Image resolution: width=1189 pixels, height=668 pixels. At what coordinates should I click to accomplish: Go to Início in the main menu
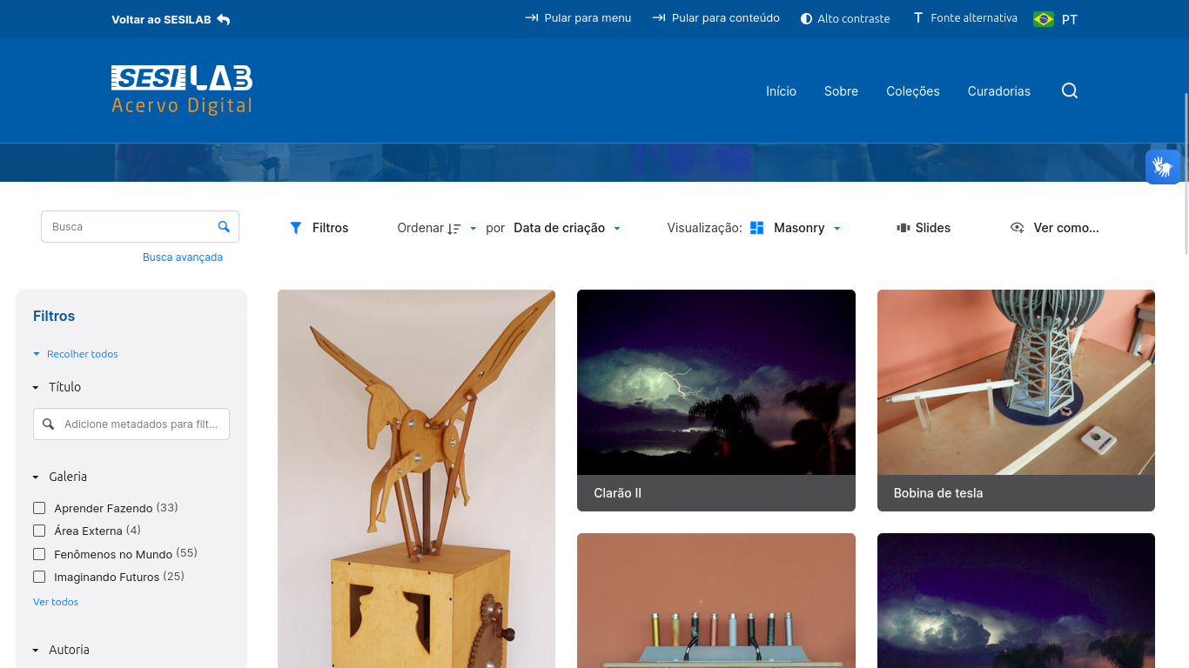781,90
